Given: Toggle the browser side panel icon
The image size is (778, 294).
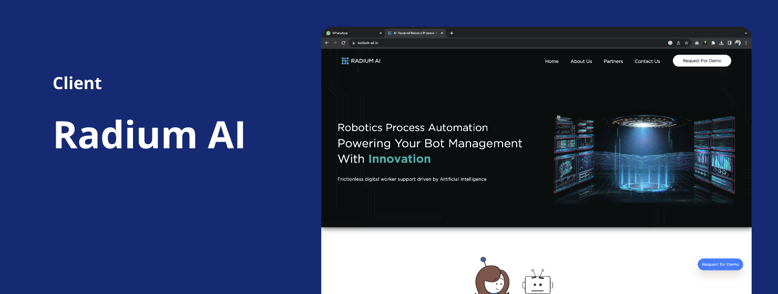Looking at the screenshot, I should pos(730,43).
